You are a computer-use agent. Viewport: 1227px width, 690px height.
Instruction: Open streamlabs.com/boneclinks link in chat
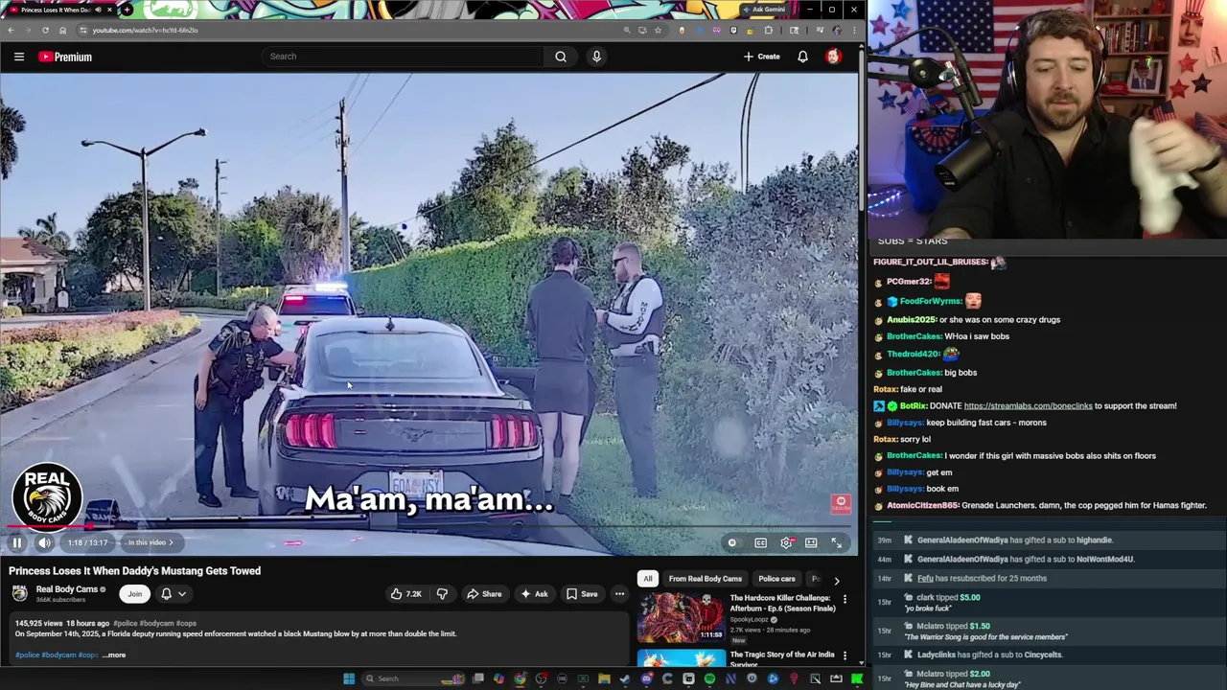pos(1028,406)
